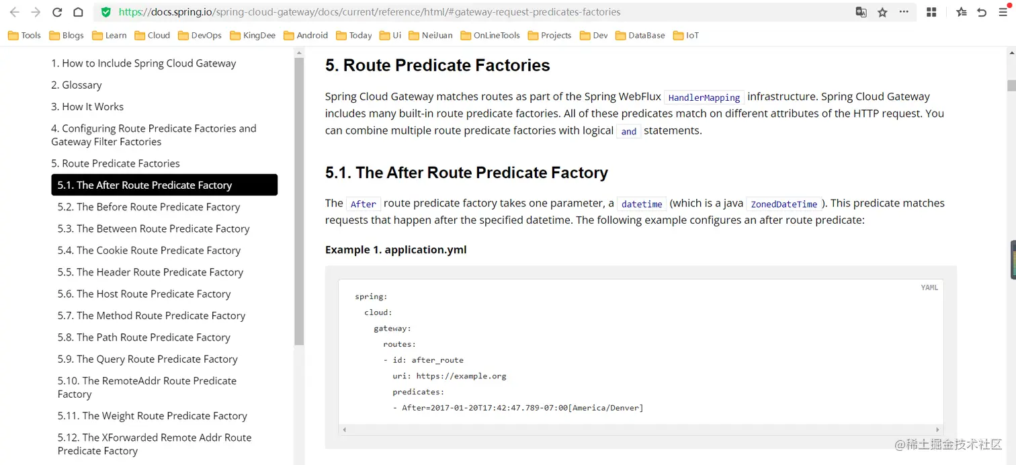Open the Tools bookmarks folder
Viewport: 1016px width, 465px height.
(x=24, y=36)
